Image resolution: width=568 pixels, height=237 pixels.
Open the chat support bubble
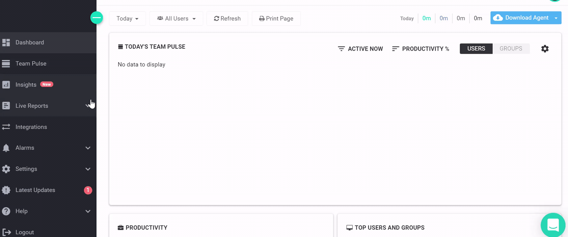[x=553, y=225]
